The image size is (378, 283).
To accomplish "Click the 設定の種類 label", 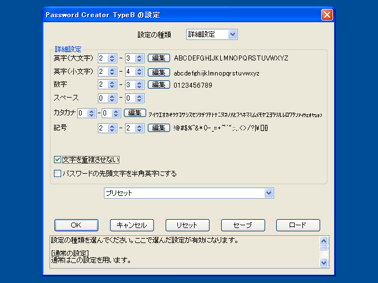I will (155, 35).
